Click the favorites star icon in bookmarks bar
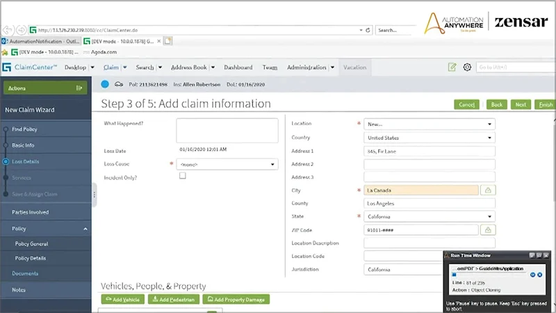The width and height of the screenshot is (556, 313). click(x=5, y=52)
